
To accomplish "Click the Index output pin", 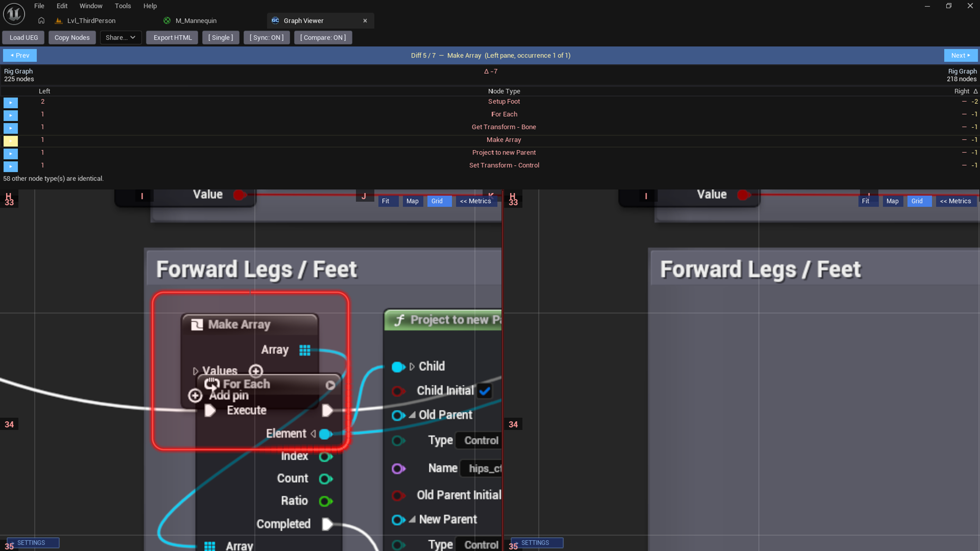I will tap(325, 457).
